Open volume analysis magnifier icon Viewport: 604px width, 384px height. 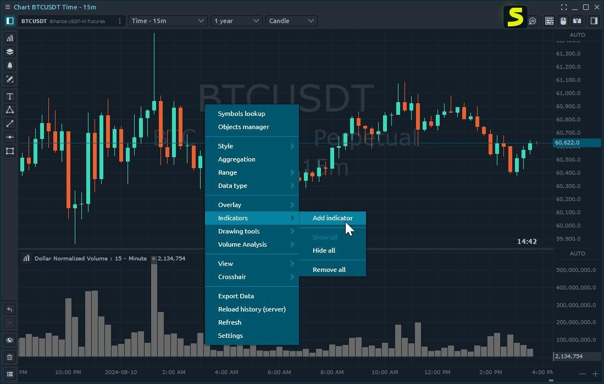(533, 21)
